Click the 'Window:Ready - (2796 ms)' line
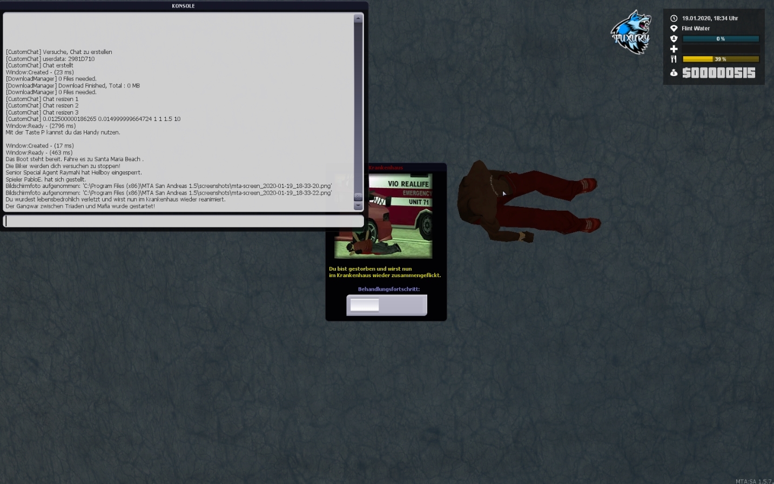Image resolution: width=774 pixels, height=484 pixels. coord(41,126)
